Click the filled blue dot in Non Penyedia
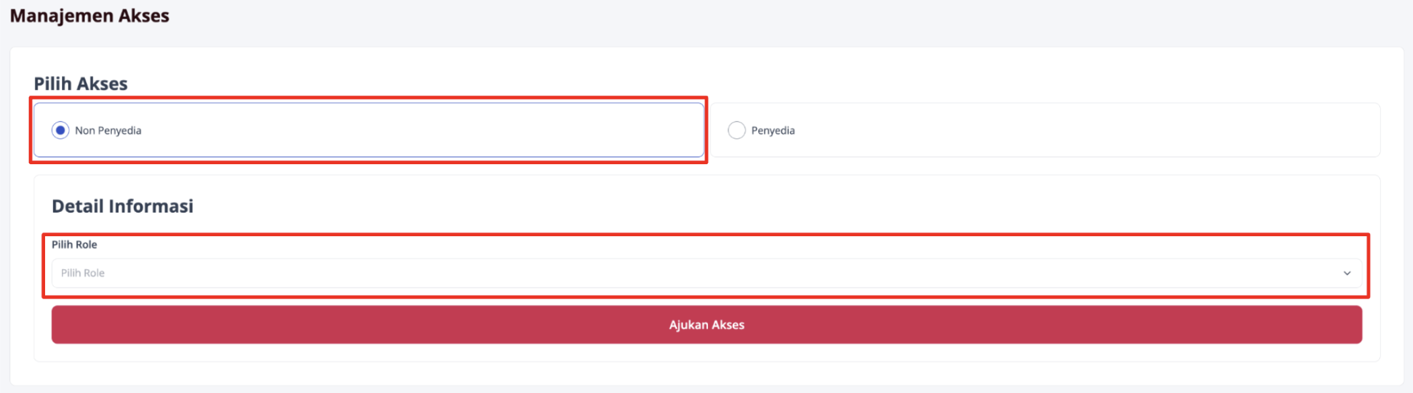Screen dimensions: 1413x393 pos(61,130)
